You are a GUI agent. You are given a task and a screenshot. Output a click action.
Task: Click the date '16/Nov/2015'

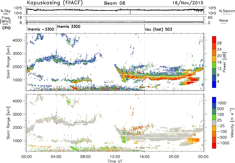188,3
